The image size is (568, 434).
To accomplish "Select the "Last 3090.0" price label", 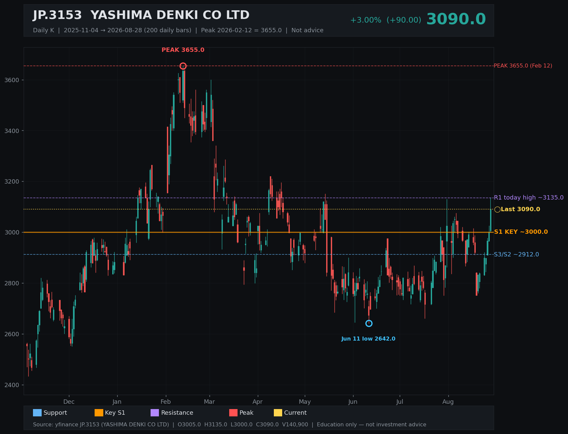I will pyautogui.click(x=520, y=209).
